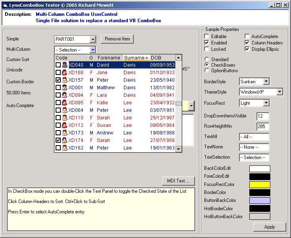Uncheck the Display Ellipsis option
Viewport: 291px width, 238px height.
(247, 49)
